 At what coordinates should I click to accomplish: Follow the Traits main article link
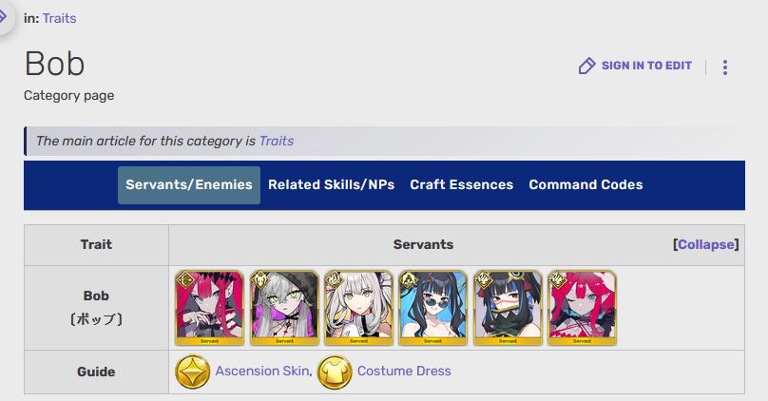point(277,141)
